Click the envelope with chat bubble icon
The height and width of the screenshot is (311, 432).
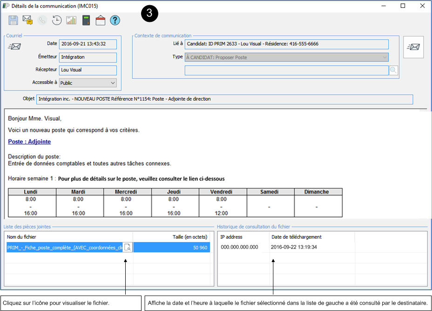pyautogui.click(x=27, y=20)
